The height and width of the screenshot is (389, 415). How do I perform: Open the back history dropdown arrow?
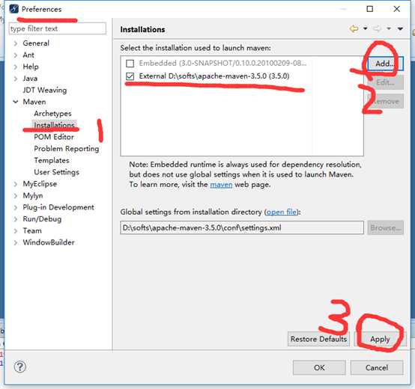[366, 28]
